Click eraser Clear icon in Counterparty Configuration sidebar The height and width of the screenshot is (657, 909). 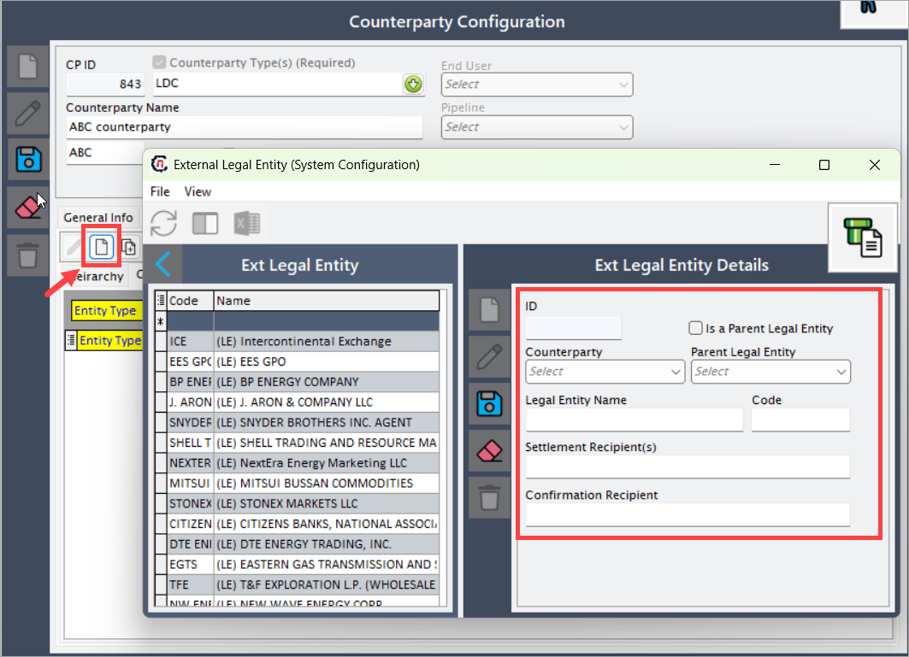point(28,207)
